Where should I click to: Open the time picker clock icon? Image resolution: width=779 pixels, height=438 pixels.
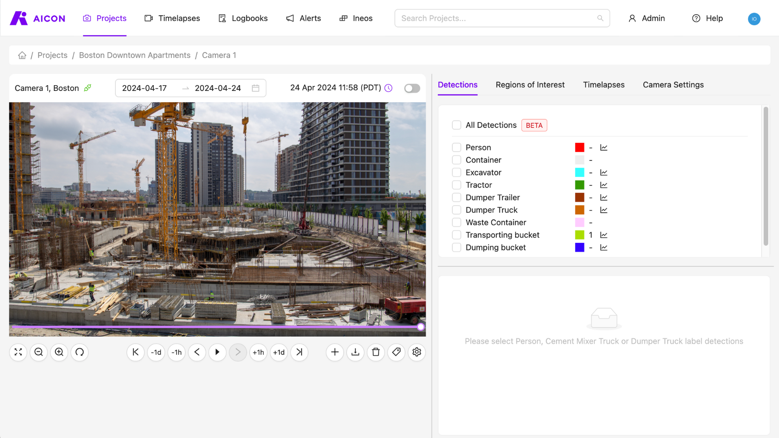[x=388, y=88]
